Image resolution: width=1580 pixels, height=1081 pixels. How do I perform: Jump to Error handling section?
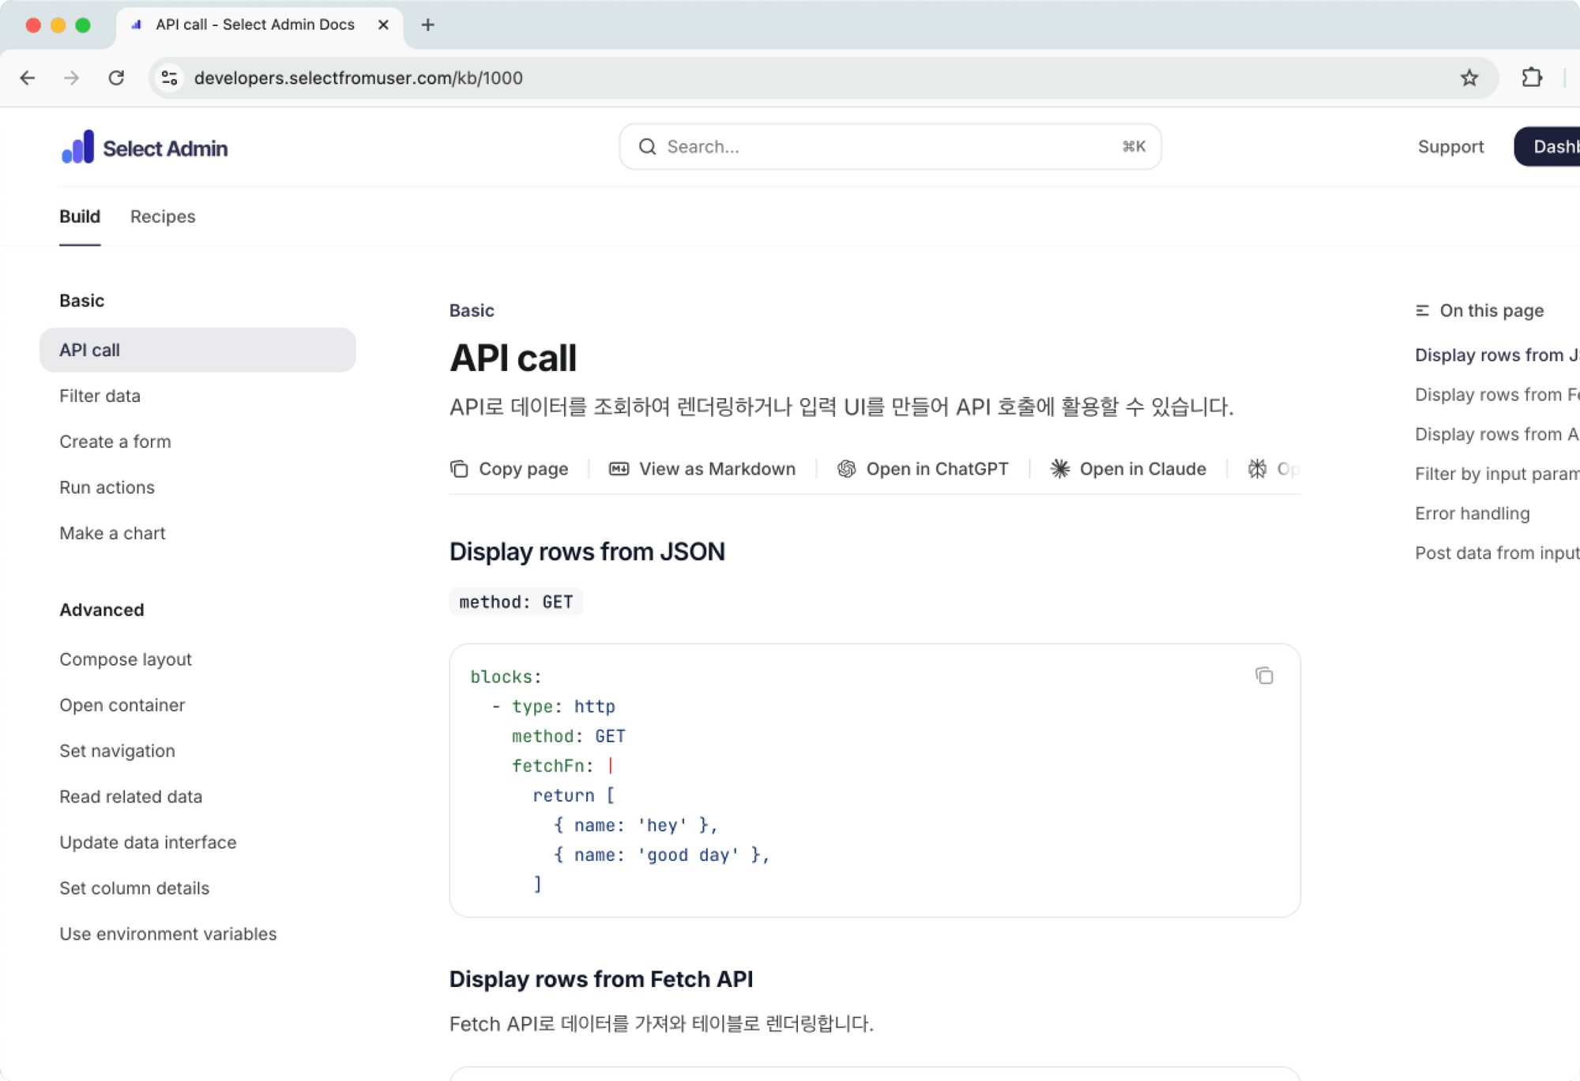pos(1472,513)
